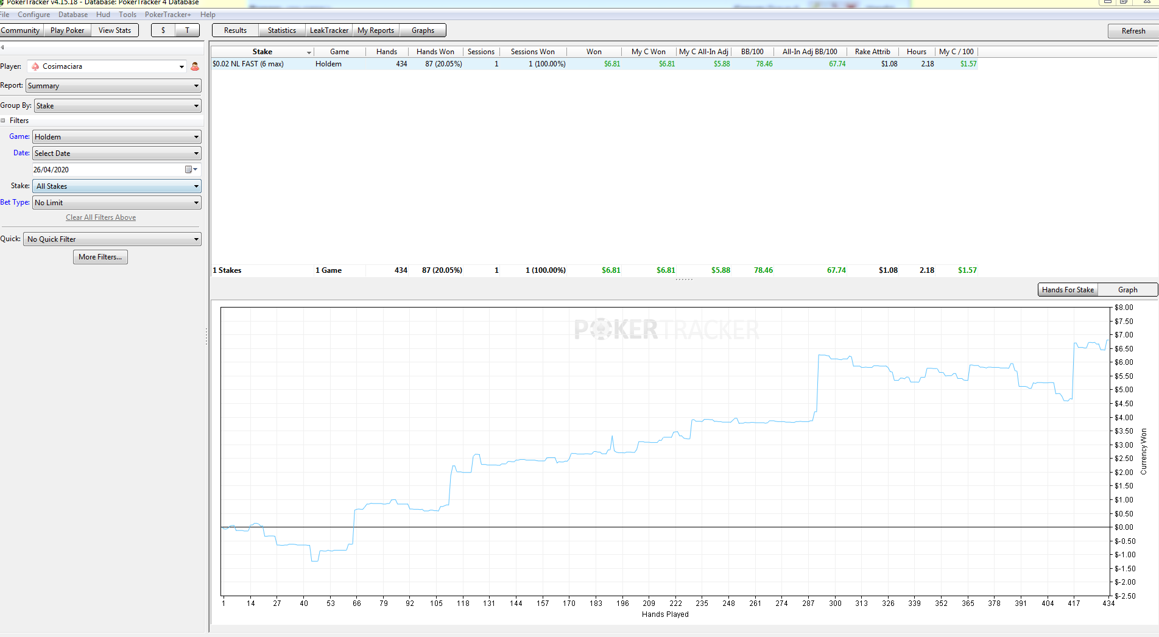Open the Report dropdown set to Summary
Image resolution: width=1159 pixels, height=637 pixels.
[113, 86]
